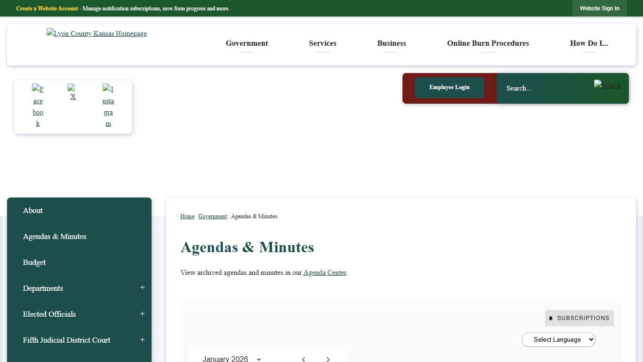Screen dimensions: 643x362
Task: Open the Agenda Center link
Action: (324, 272)
